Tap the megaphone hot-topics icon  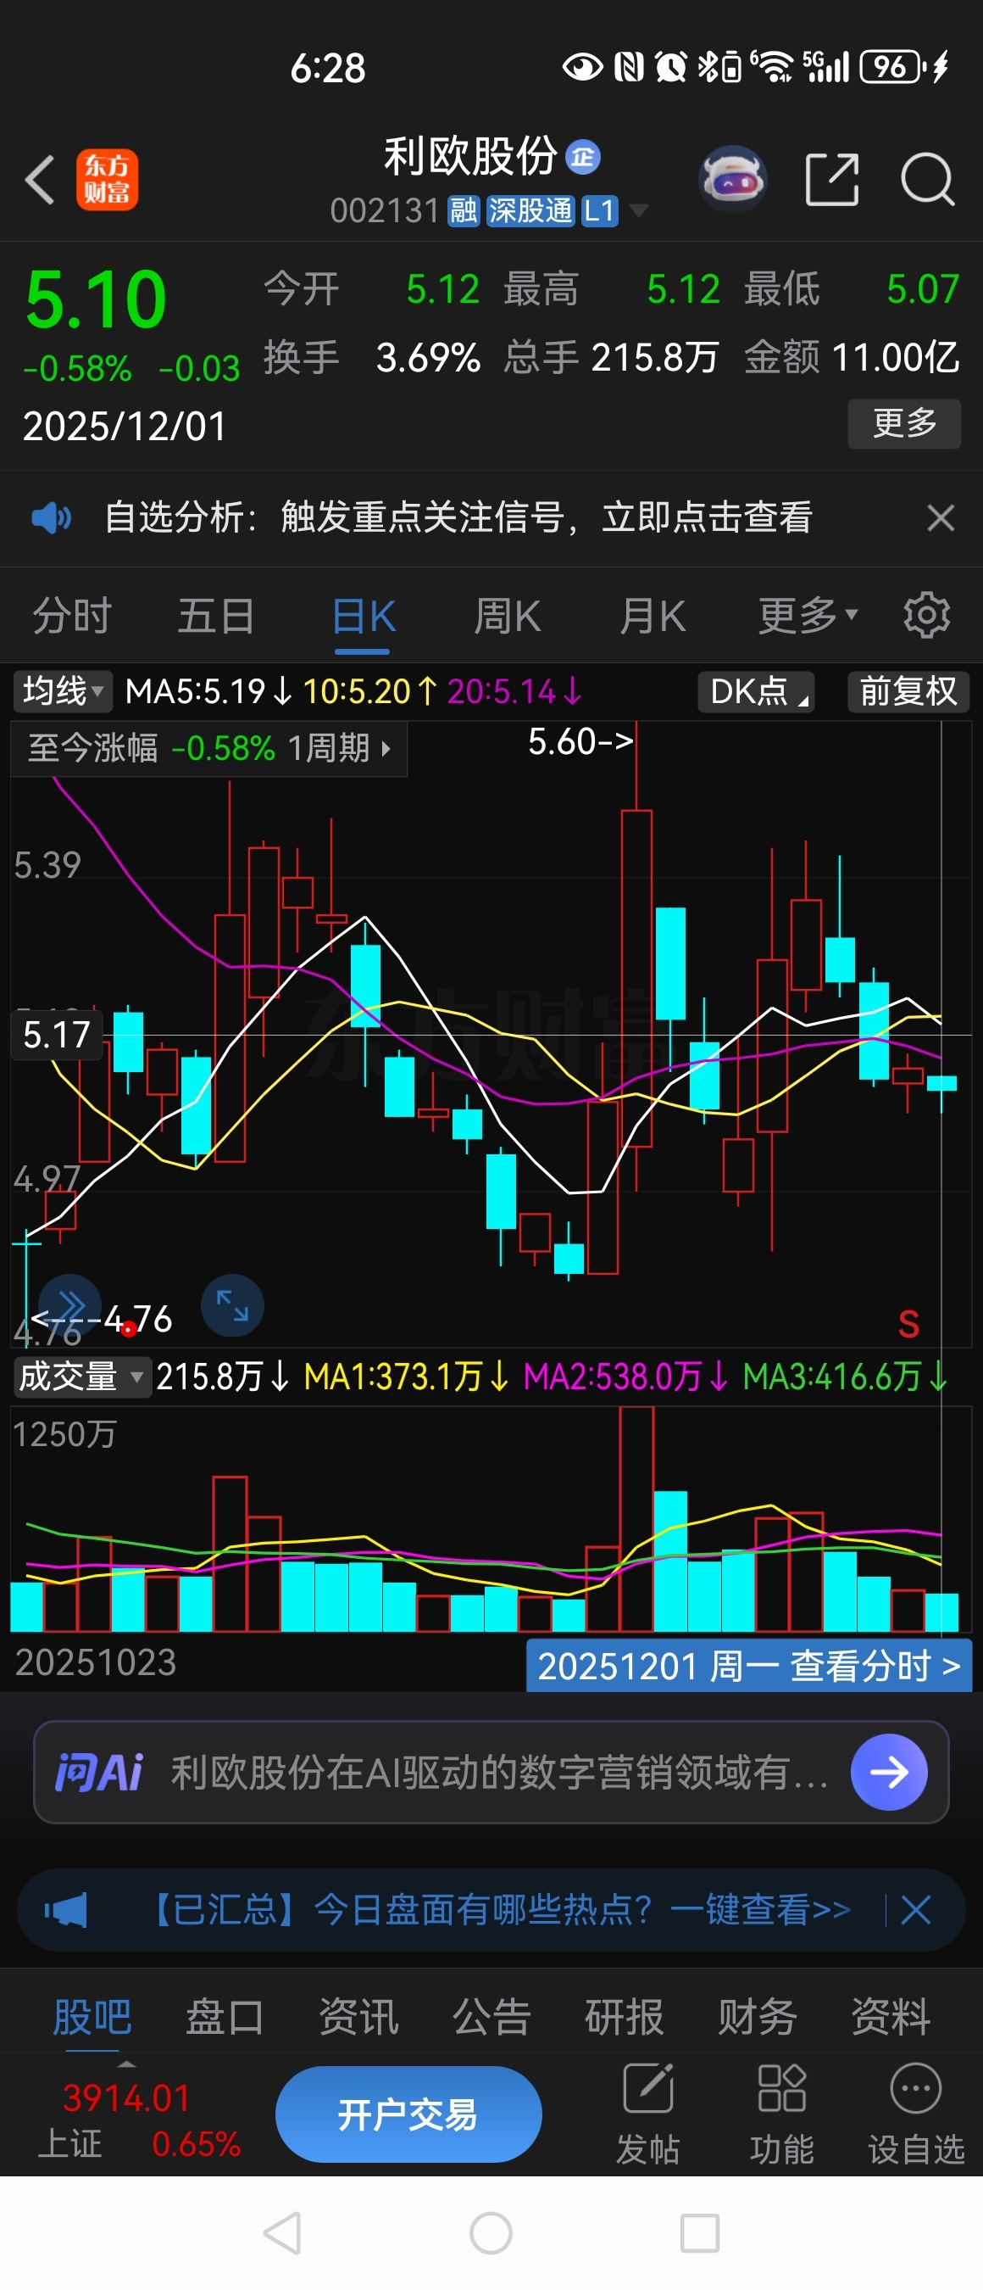[66, 1909]
